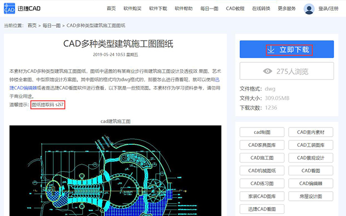Open 软件购买 menu item
Viewport: 346px width, 216px height.
(x=132, y=9)
